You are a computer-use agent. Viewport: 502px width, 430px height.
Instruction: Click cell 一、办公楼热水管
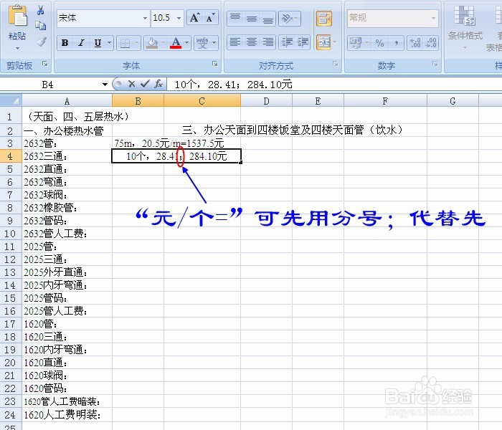pos(67,130)
